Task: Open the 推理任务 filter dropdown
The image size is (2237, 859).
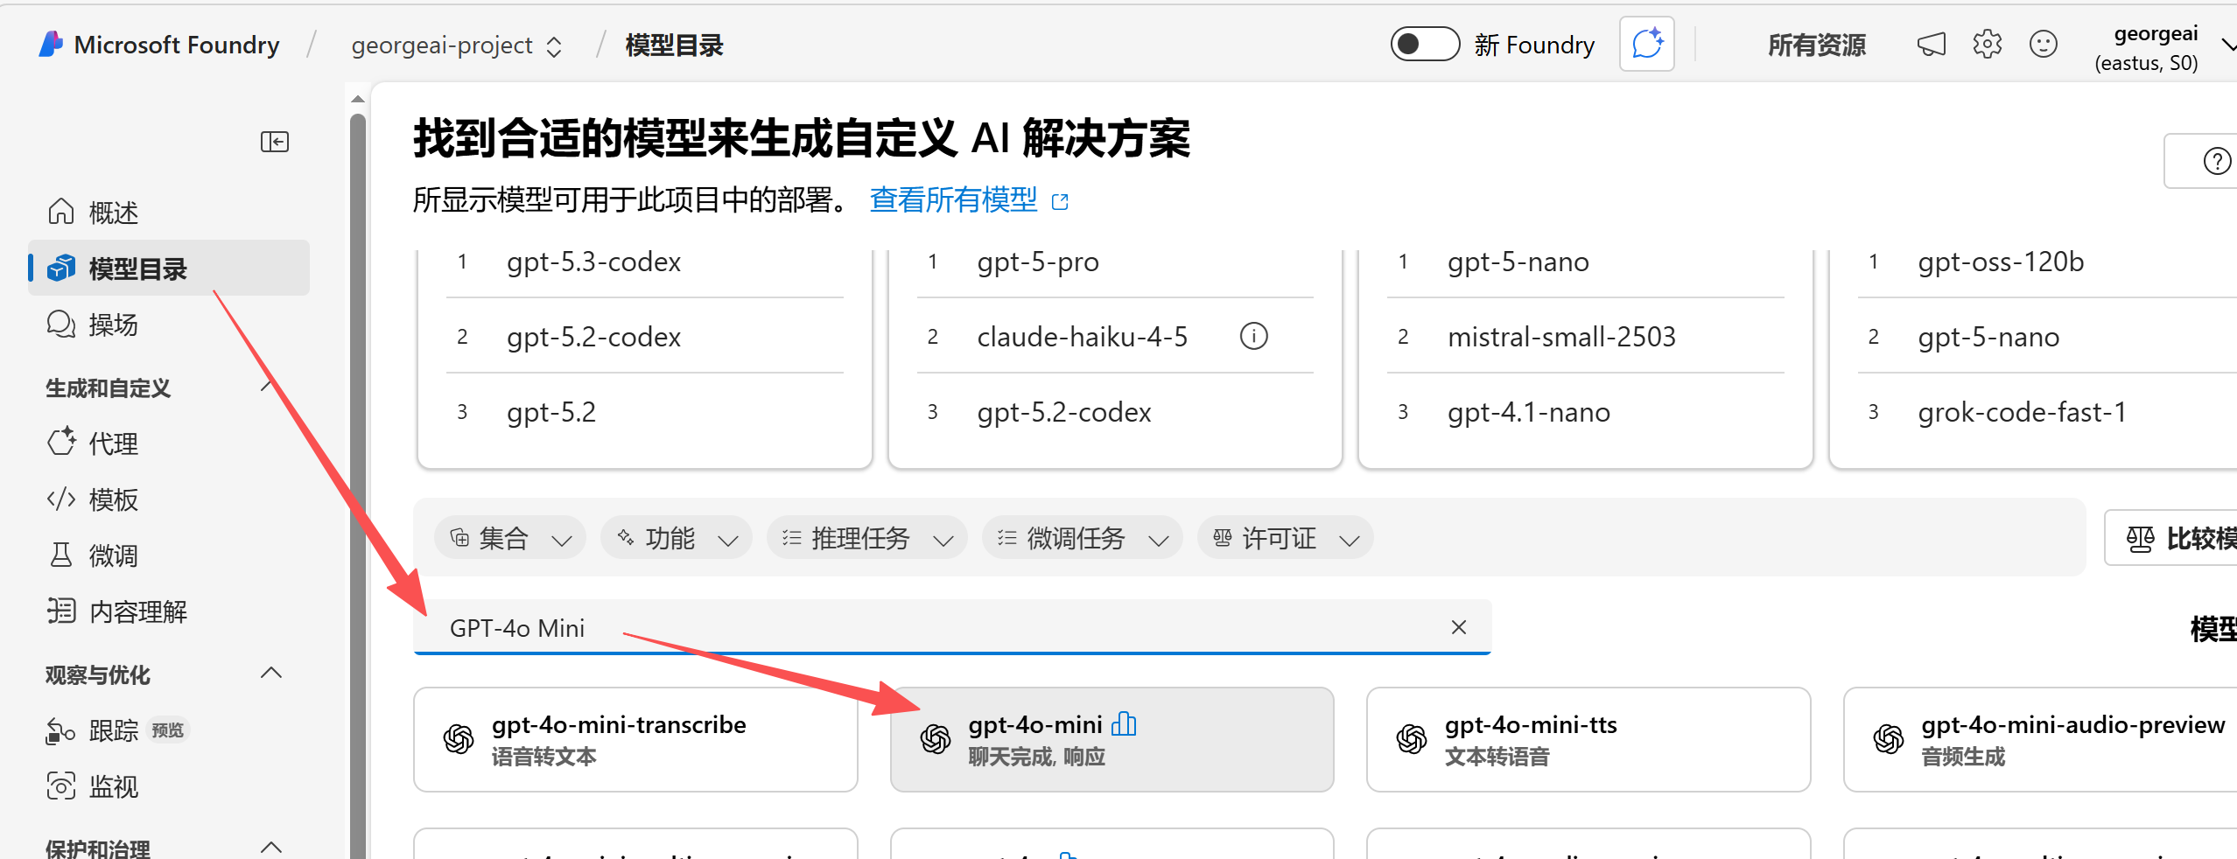Action: pos(866,538)
